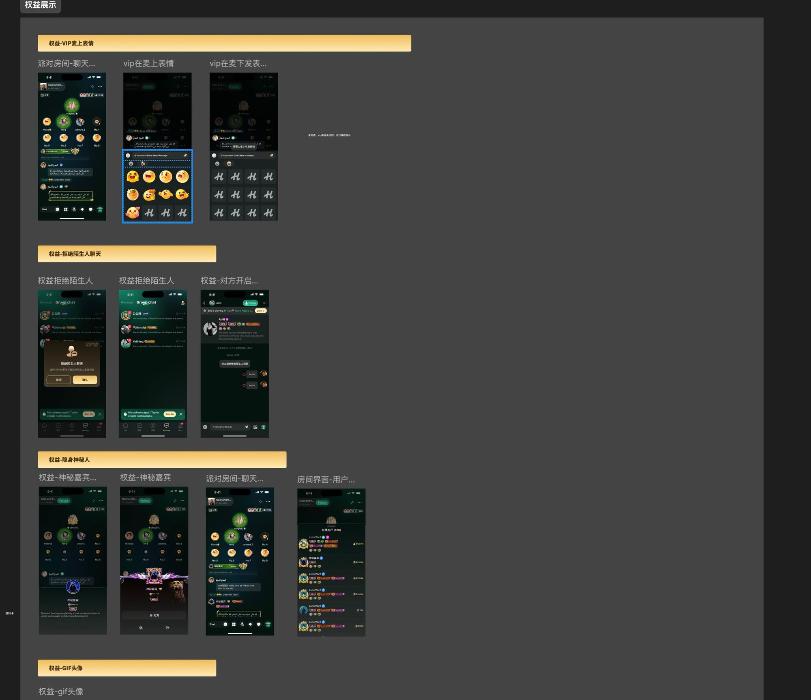Click the Message icon in the bottom nav of the undimmed mockup
This screenshot has width=811, height=700.
167,426
